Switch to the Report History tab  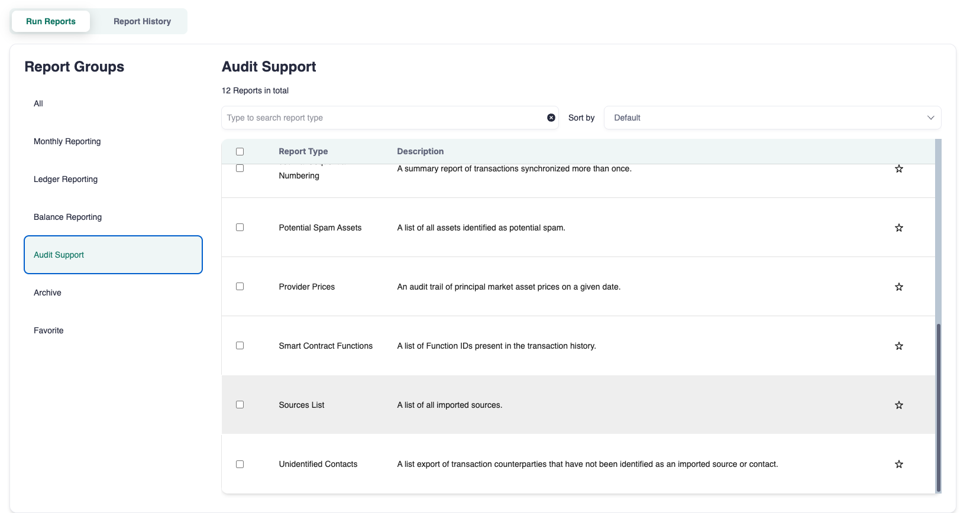tap(142, 21)
